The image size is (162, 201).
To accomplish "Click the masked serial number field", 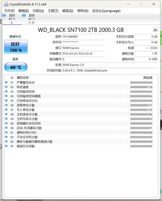I will 83,42.
